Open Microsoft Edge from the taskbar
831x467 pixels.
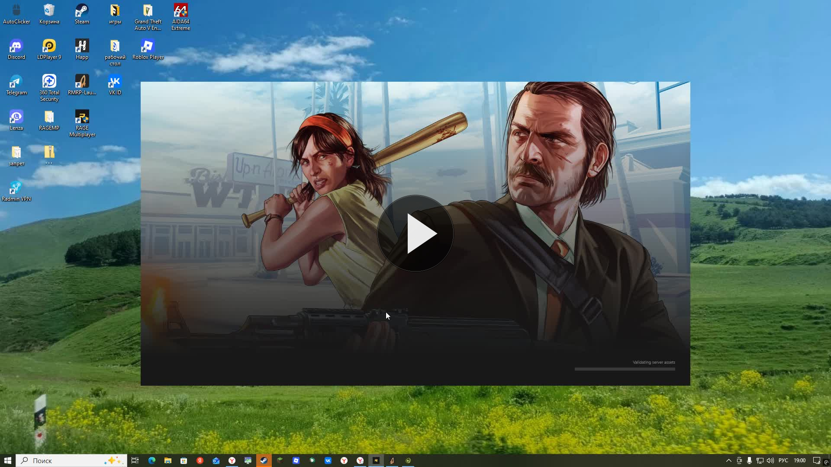tap(151, 461)
